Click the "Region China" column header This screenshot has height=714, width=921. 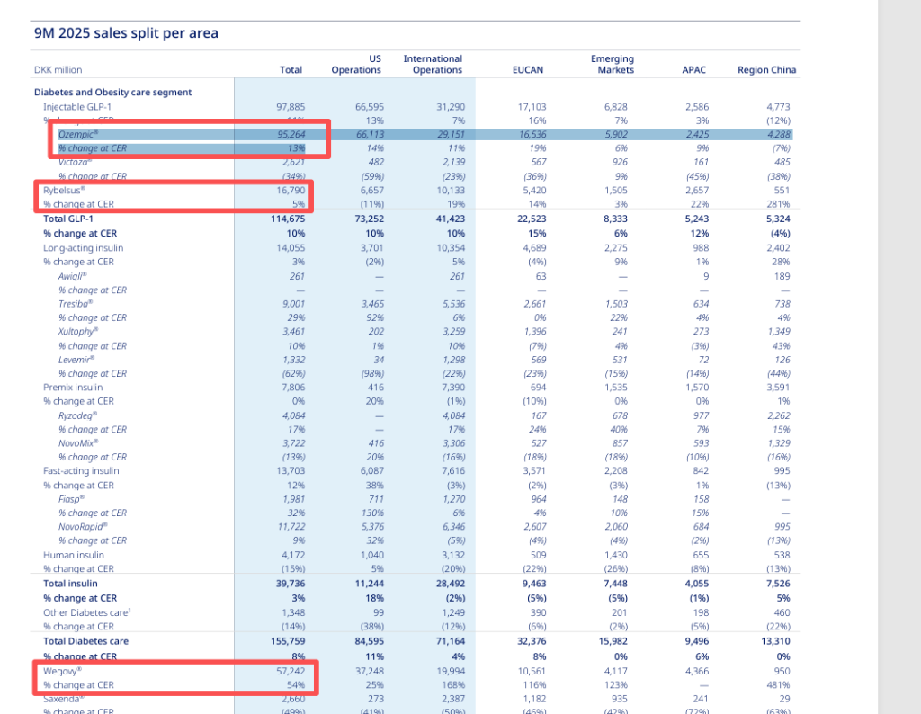click(766, 70)
